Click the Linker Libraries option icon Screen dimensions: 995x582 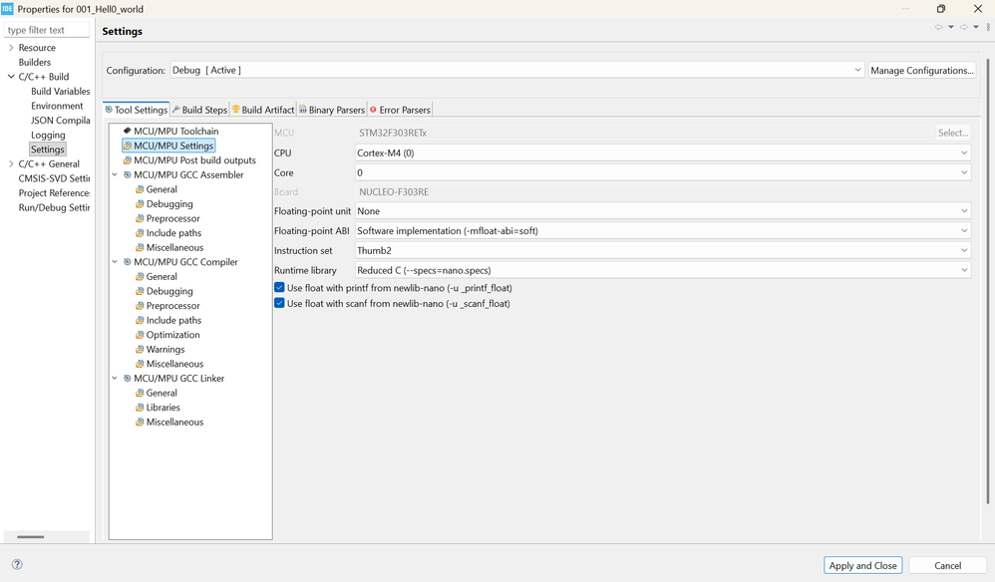tap(140, 407)
